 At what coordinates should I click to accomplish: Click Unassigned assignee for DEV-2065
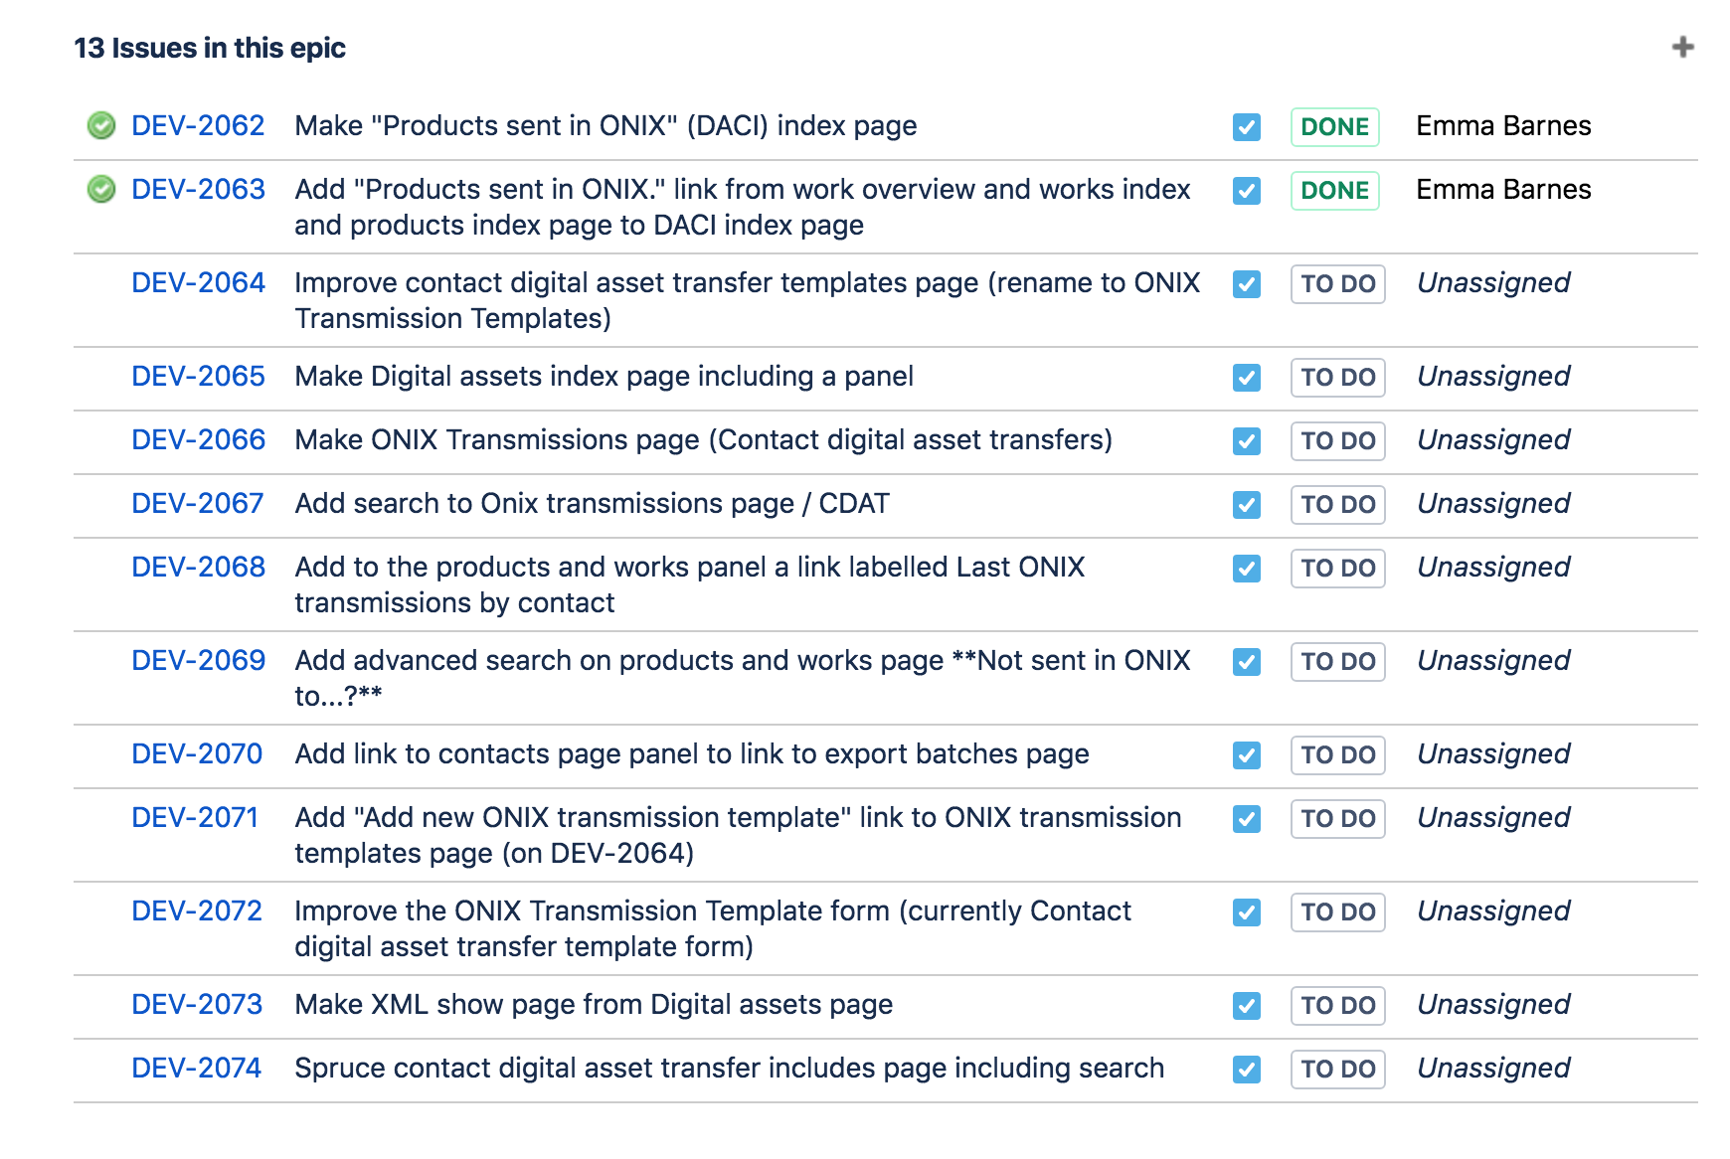1493,377
